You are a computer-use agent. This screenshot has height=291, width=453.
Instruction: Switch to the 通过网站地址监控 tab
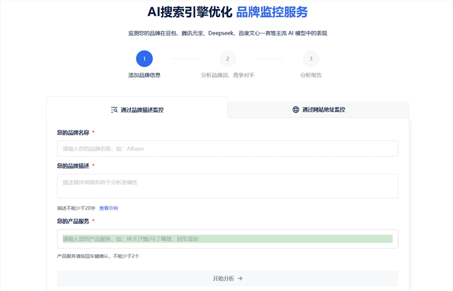click(x=318, y=109)
